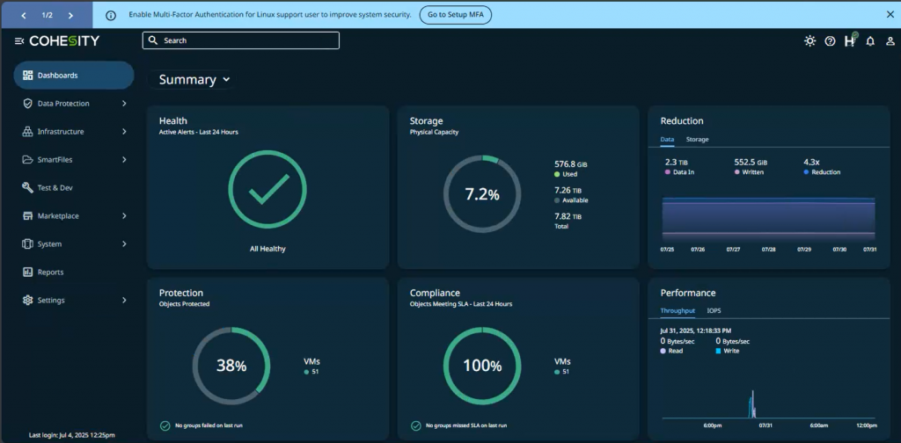Screen dimensions: 901x443
Task: Dismiss the MFA notification banner
Action: pos(889,15)
